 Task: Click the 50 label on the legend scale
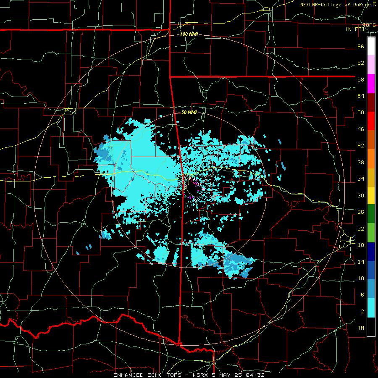[x=361, y=112]
